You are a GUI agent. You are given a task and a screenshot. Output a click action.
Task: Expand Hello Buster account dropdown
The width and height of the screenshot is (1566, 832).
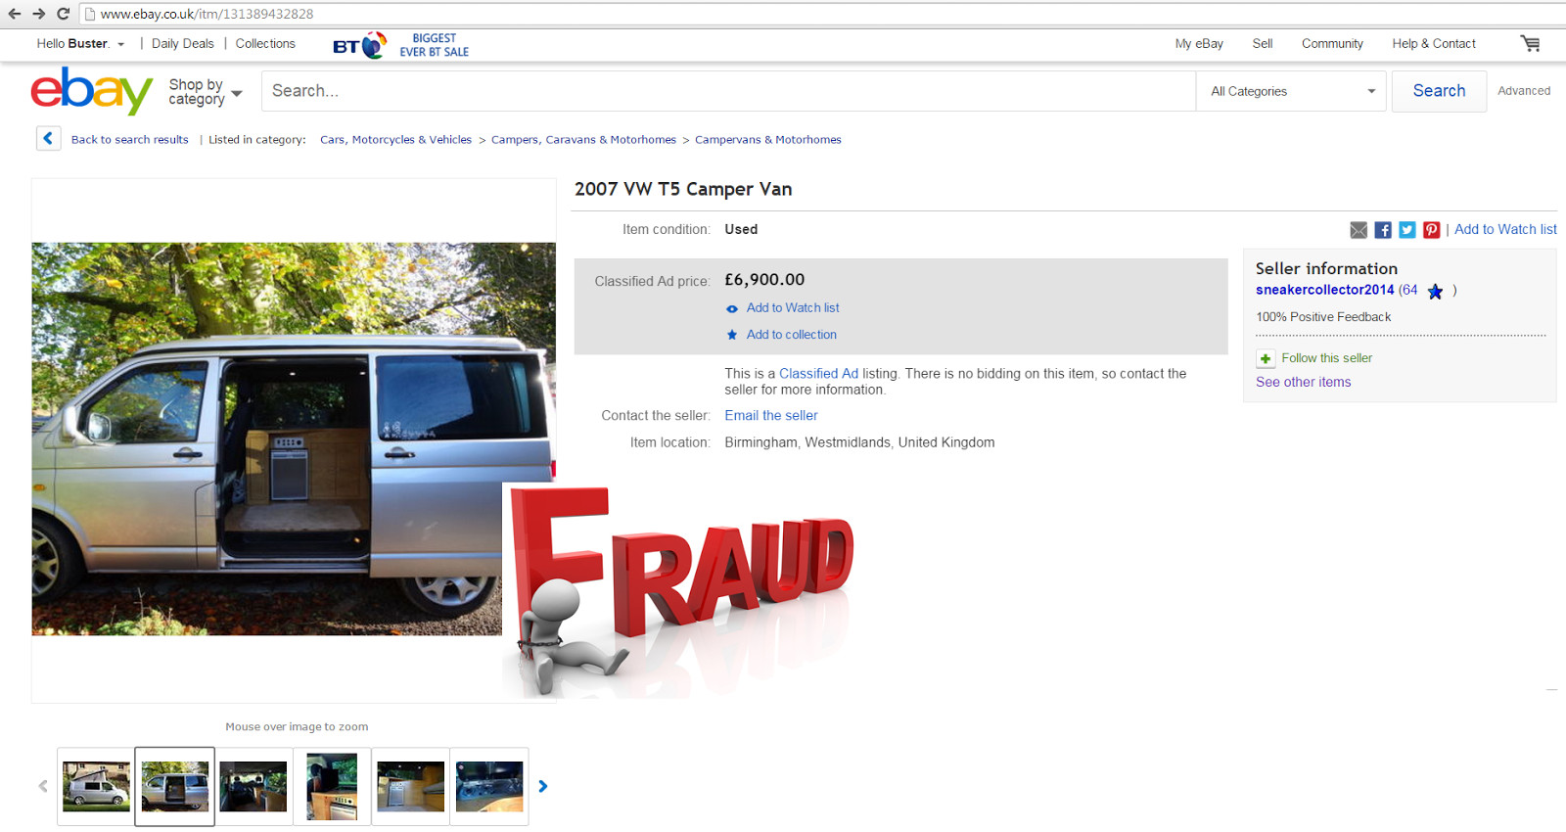(81, 43)
